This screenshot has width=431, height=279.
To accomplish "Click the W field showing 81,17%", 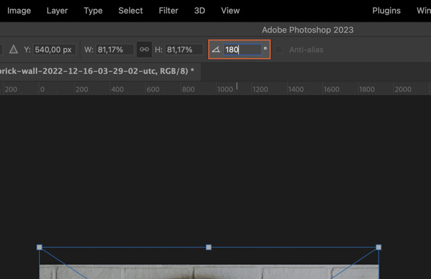I will click(115, 49).
